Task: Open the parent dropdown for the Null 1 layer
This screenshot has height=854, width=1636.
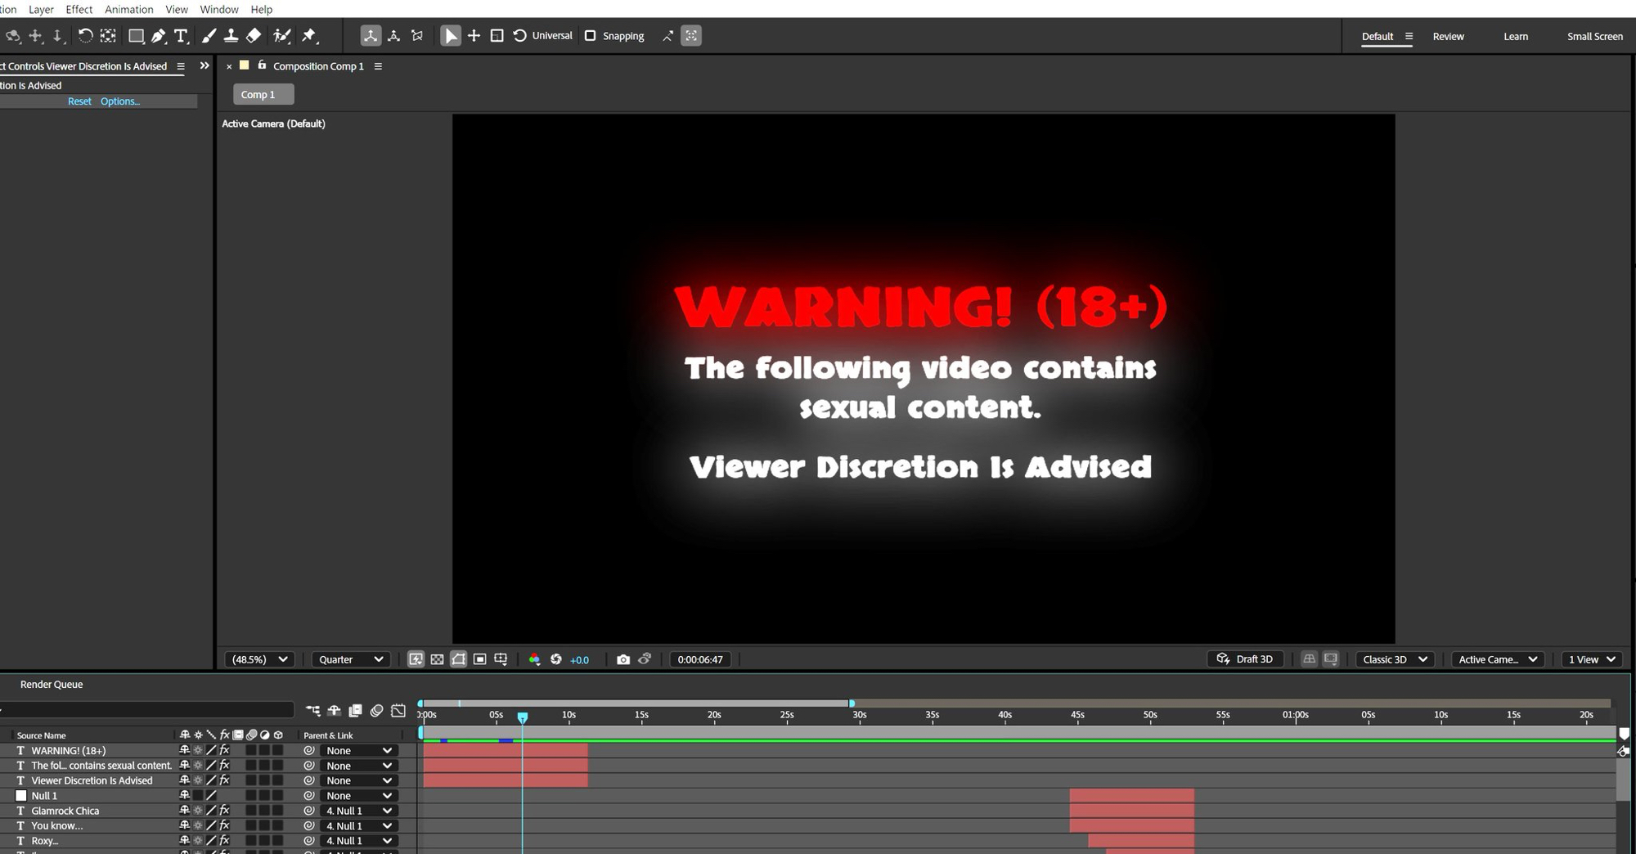Action: click(358, 796)
